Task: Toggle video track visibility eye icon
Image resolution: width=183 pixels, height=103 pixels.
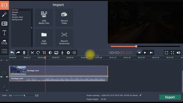Action: [x=1, y=77]
